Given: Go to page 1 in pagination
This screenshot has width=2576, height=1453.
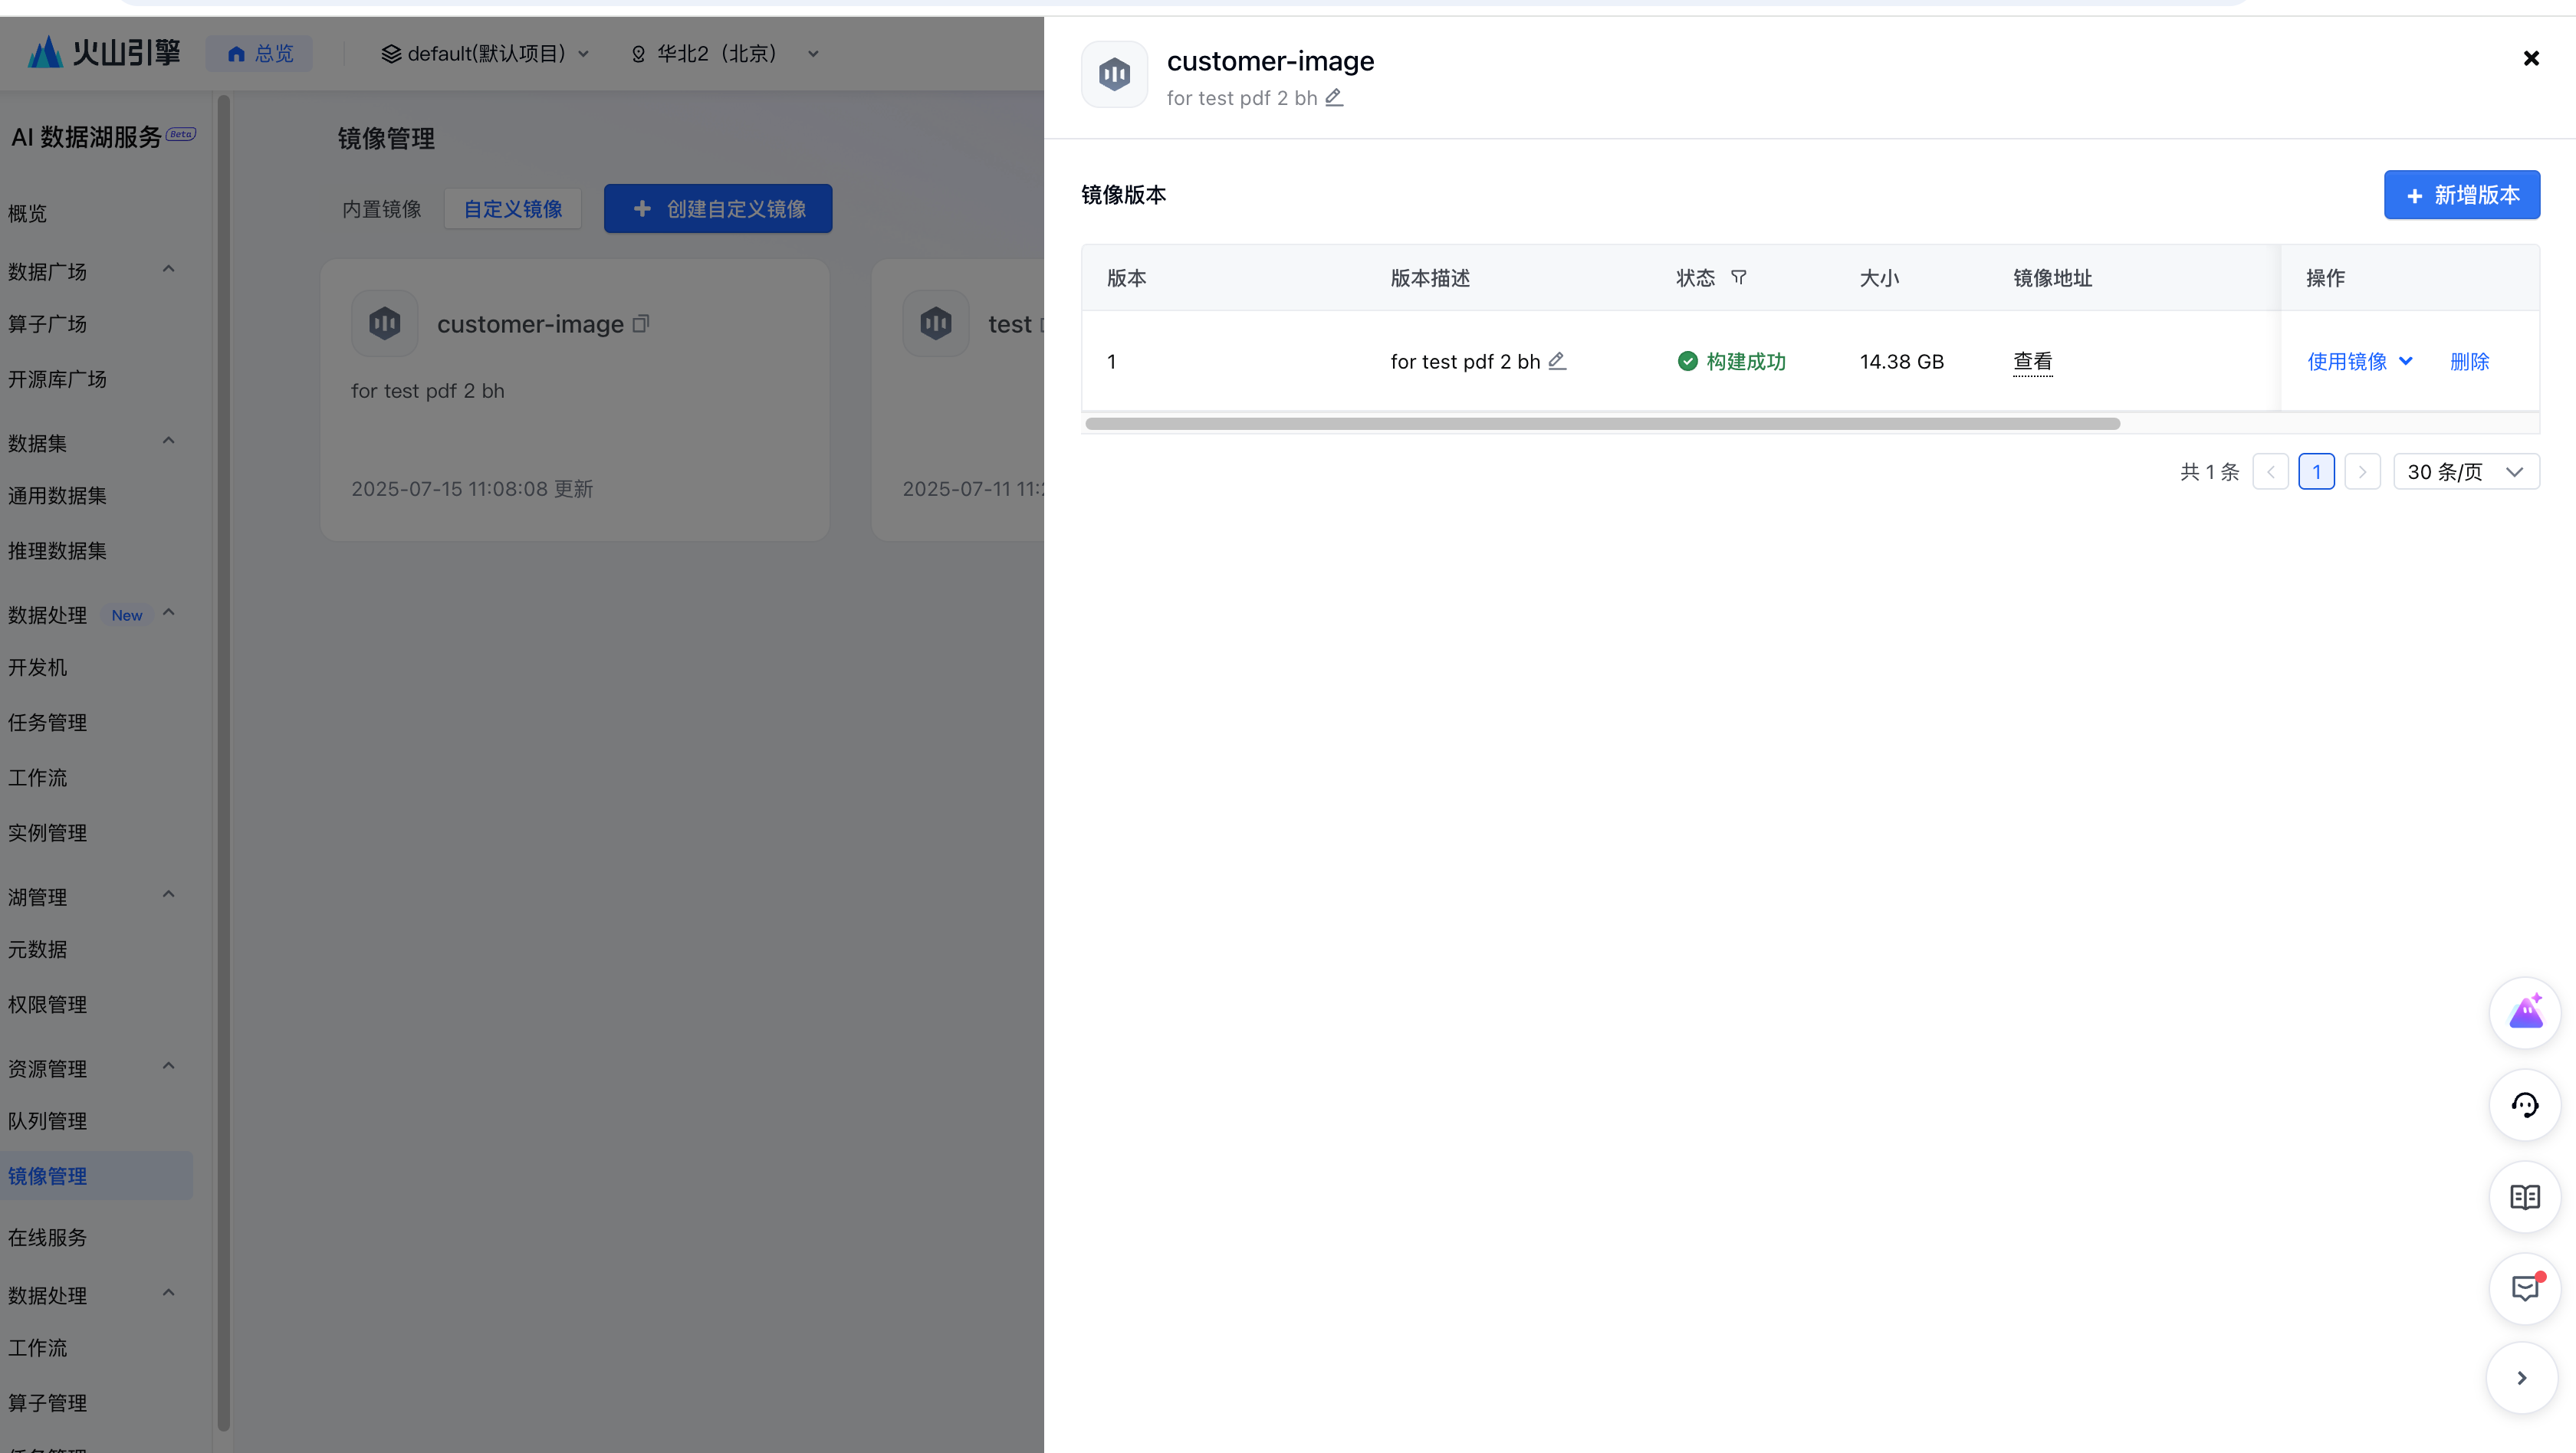Looking at the screenshot, I should click(2316, 471).
